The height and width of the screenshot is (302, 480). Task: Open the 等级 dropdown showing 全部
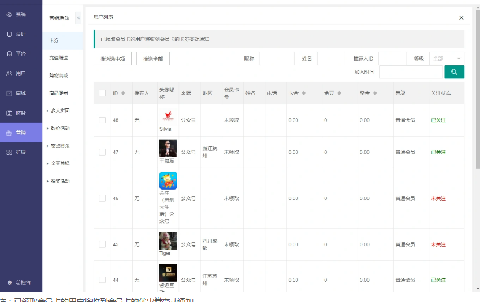(446, 59)
